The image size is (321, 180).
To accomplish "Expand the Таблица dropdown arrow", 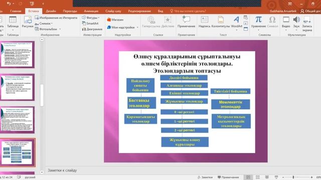I will (x=13, y=30).
